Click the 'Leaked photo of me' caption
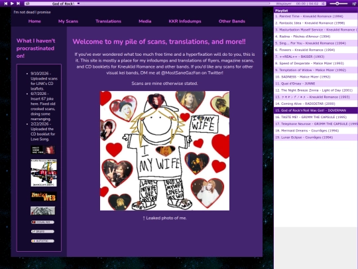Screen dimensions: 358x269 pos(164,218)
